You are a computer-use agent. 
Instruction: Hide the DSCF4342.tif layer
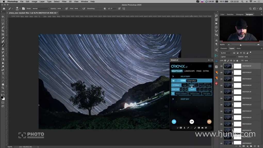[221, 98]
